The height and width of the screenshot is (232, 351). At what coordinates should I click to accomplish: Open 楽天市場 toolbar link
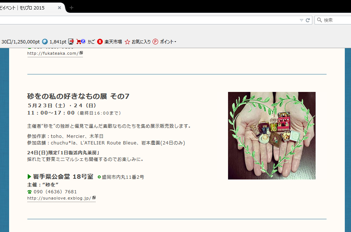pyautogui.click(x=113, y=42)
